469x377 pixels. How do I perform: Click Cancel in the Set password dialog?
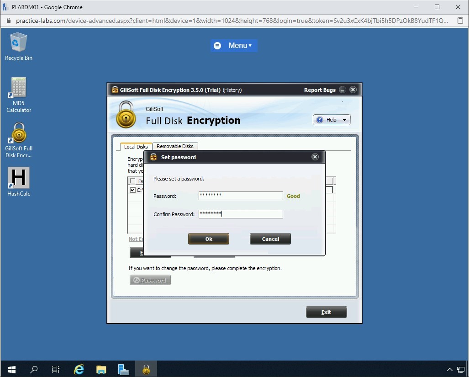tap(270, 239)
